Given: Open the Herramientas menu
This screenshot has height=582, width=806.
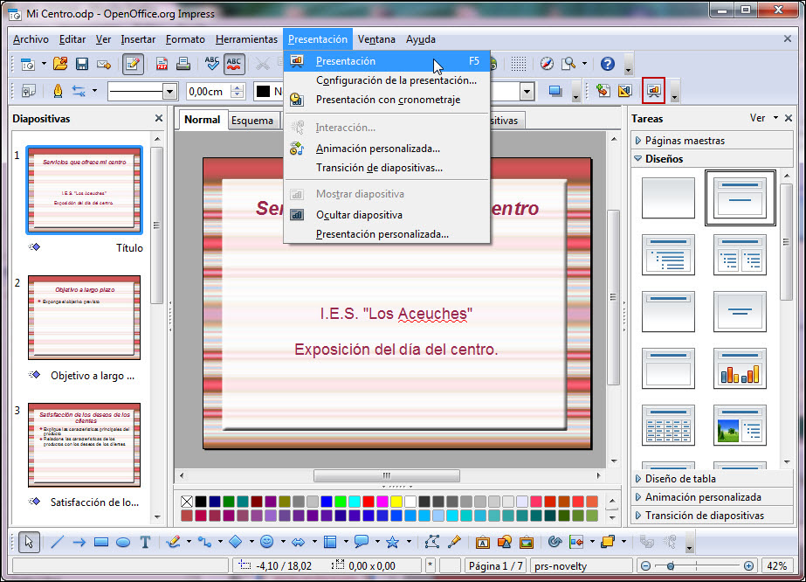Looking at the screenshot, I should coord(247,39).
